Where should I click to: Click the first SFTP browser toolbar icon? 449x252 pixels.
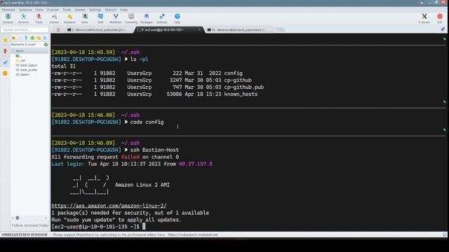pyautogui.click(x=13, y=38)
